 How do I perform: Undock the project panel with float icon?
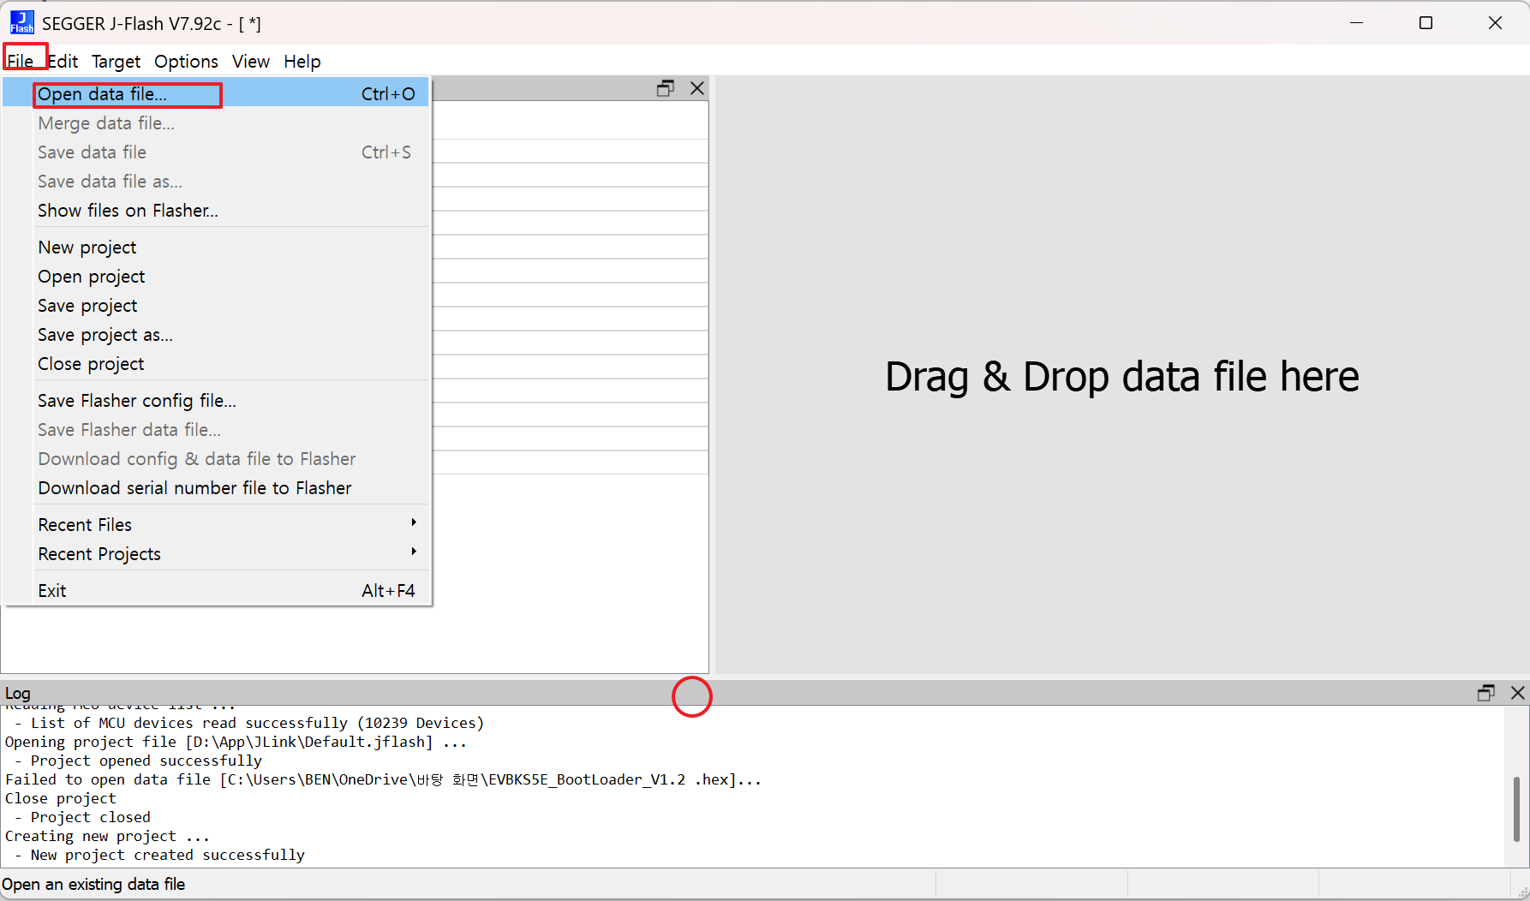coord(665,88)
